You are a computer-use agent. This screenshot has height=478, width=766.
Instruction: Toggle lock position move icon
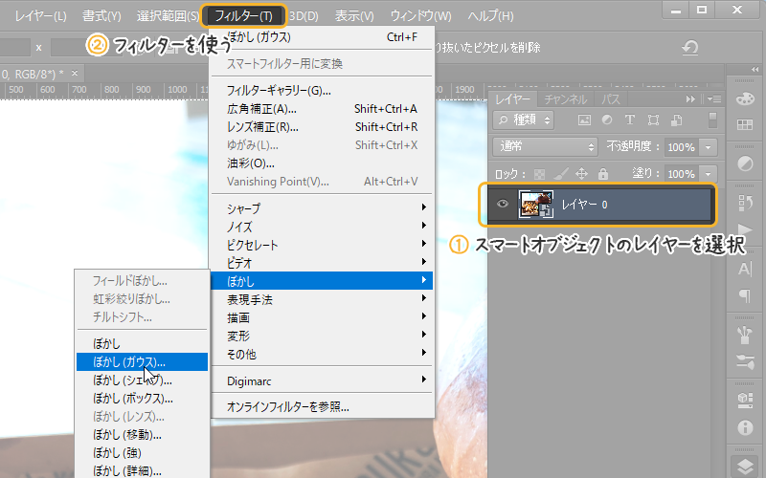[581, 174]
